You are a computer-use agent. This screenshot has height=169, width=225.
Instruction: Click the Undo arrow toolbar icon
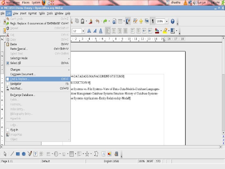[x=98, y=21]
